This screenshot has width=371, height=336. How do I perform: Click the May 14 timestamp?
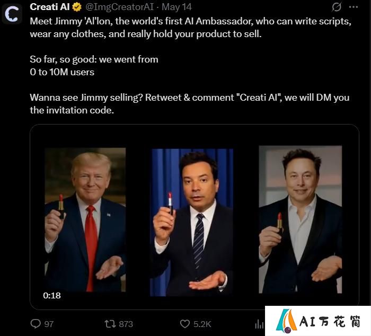(x=176, y=7)
